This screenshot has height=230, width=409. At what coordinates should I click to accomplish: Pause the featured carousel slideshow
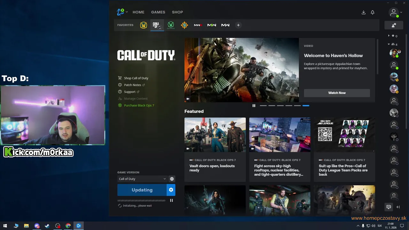point(254,106)
